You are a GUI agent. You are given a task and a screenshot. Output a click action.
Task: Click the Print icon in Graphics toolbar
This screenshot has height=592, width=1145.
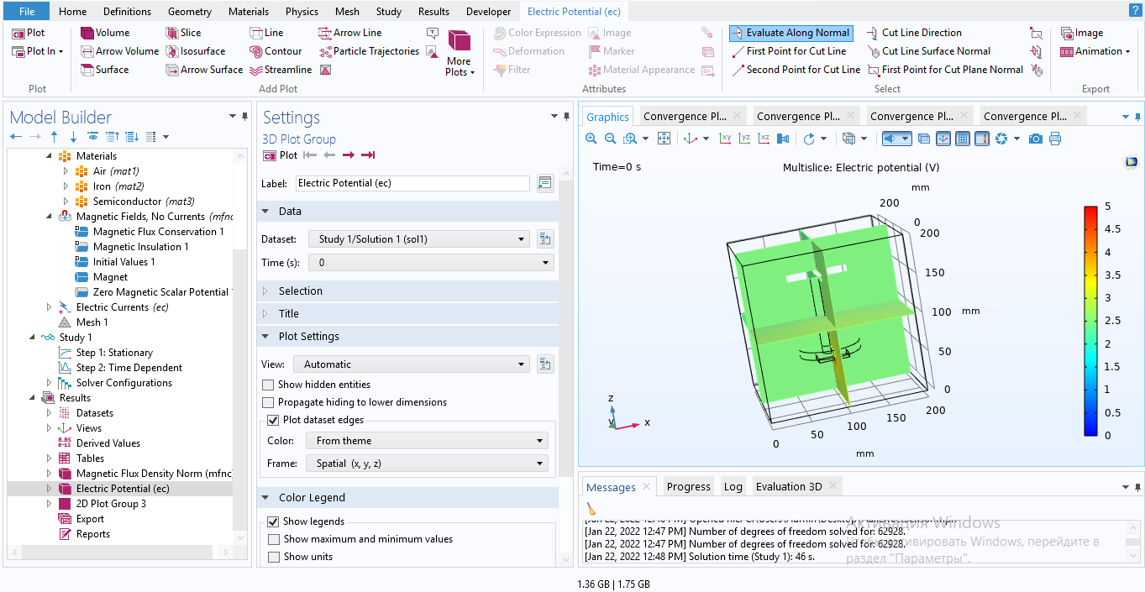(1055, 139)
